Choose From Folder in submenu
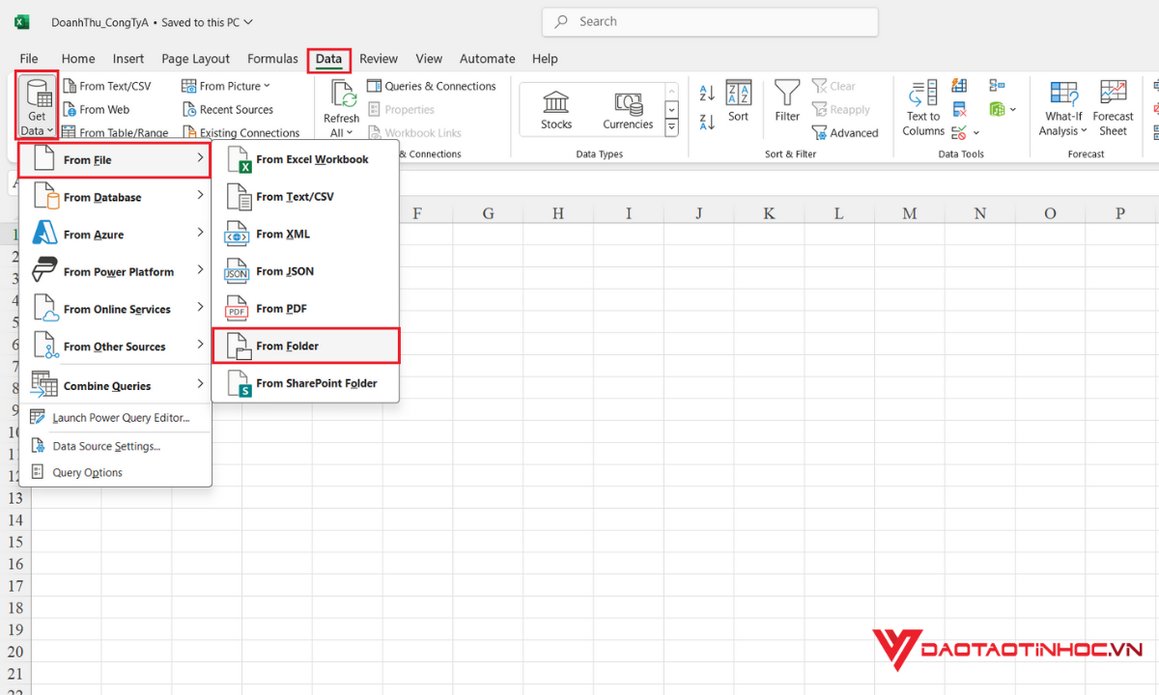The width and height of the screenshot is (1159, 695). click(305, 346)
